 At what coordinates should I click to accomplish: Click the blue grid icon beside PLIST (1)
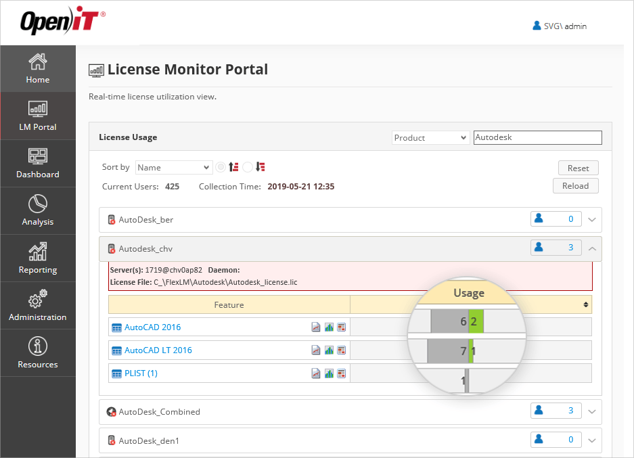116,373
